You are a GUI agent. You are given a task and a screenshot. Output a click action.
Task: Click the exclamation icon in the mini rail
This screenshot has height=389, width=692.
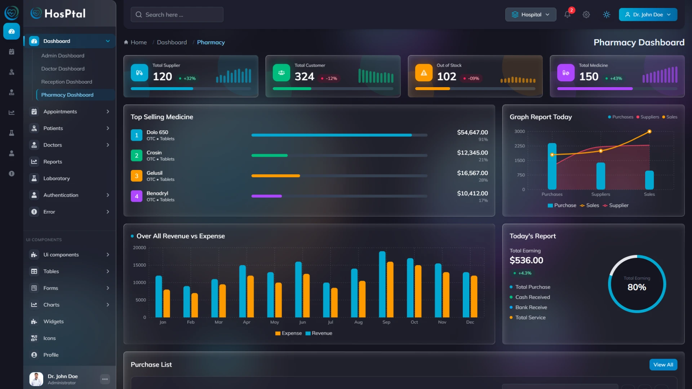[x=12, y=174]
